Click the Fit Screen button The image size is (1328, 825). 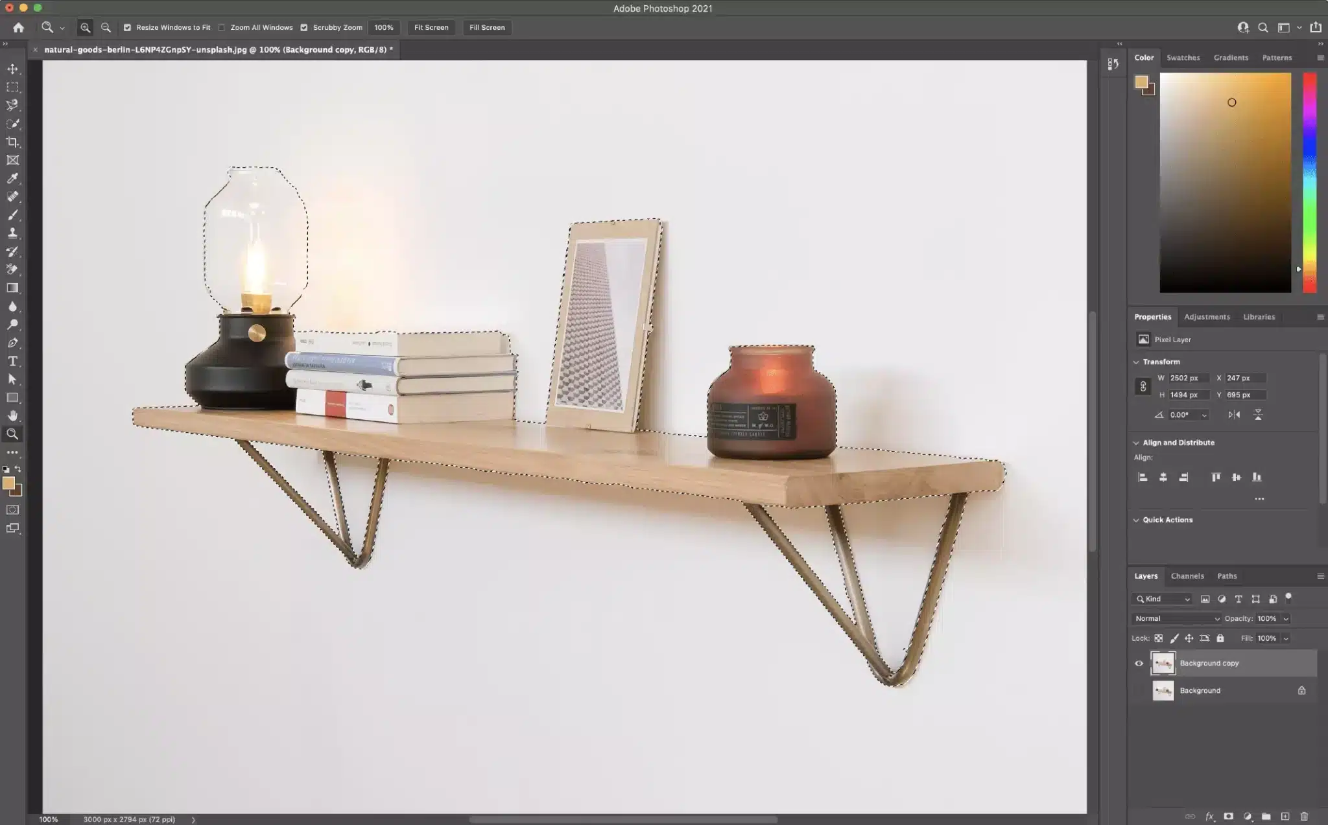(432, 27)
